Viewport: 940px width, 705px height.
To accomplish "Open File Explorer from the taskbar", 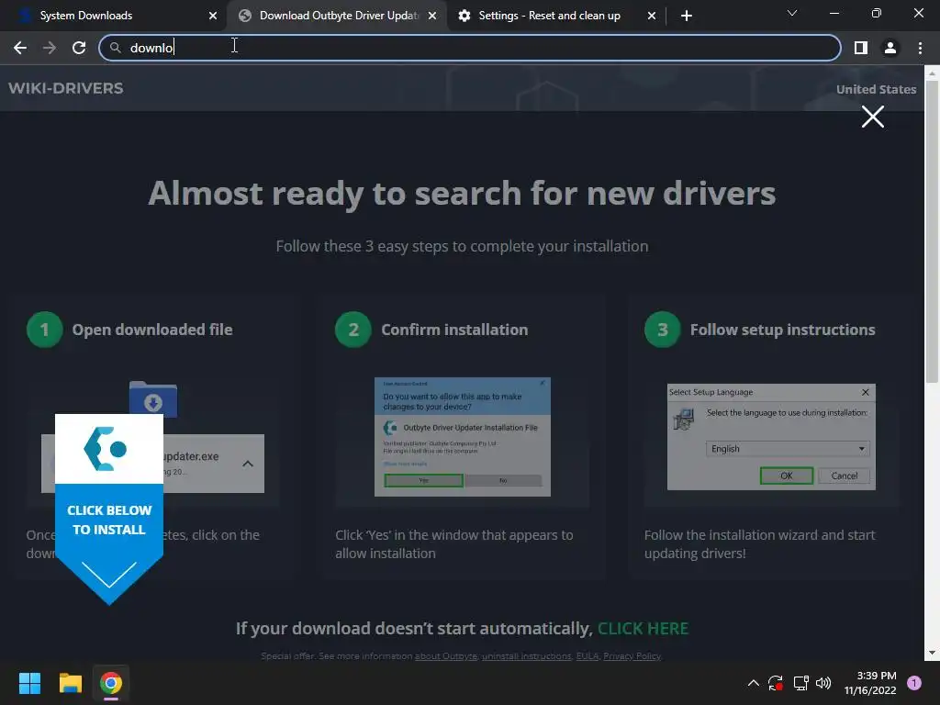I will click(x=70, y=683).
